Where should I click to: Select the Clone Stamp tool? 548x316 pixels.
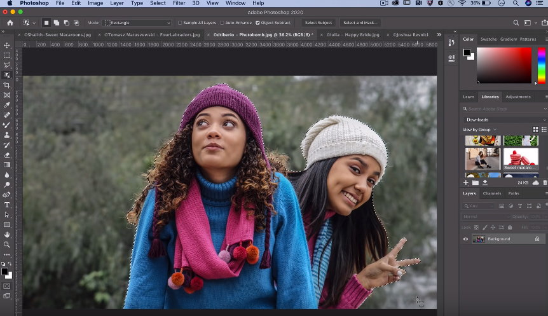click(7, 135)
